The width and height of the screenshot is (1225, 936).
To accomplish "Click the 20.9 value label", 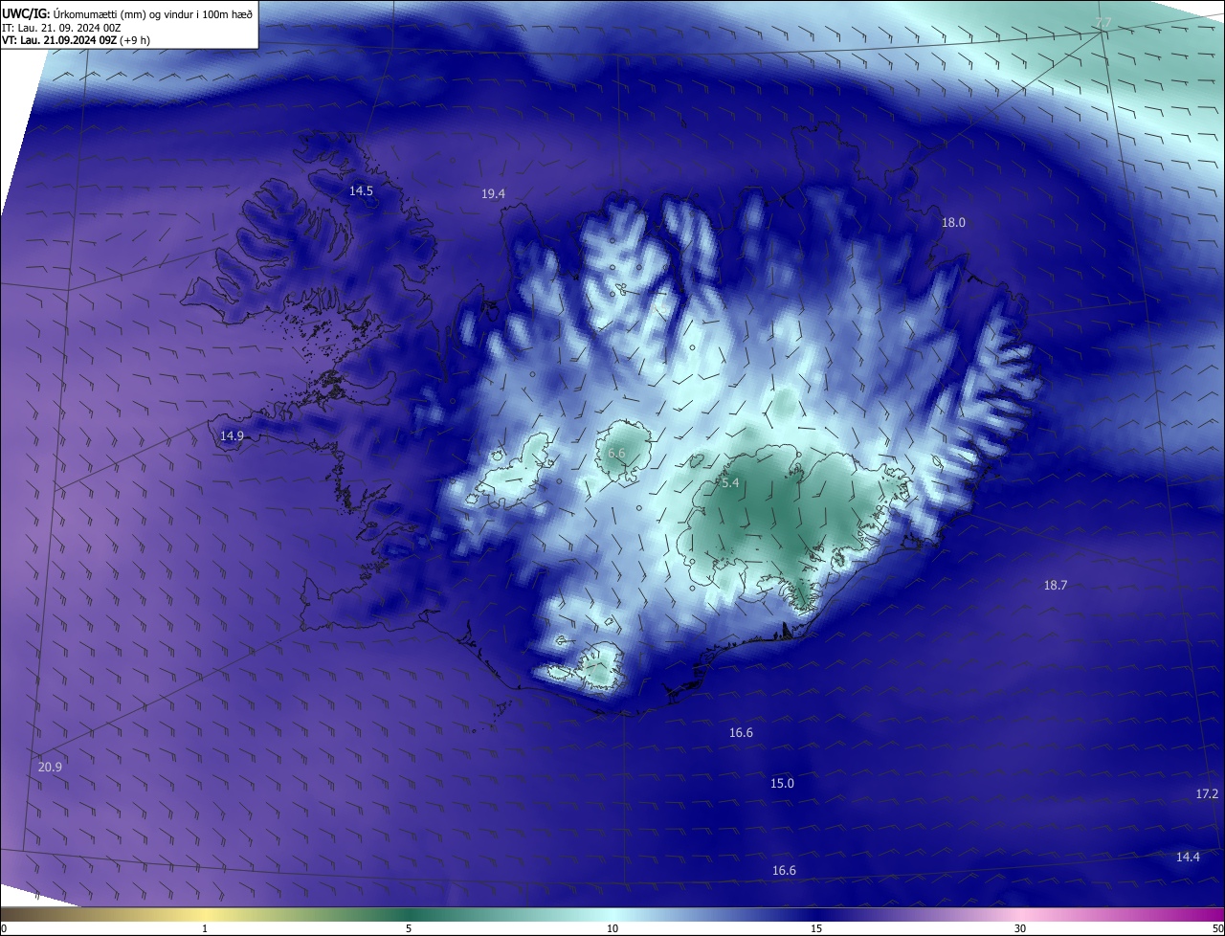I will click(x=50, y=768).
